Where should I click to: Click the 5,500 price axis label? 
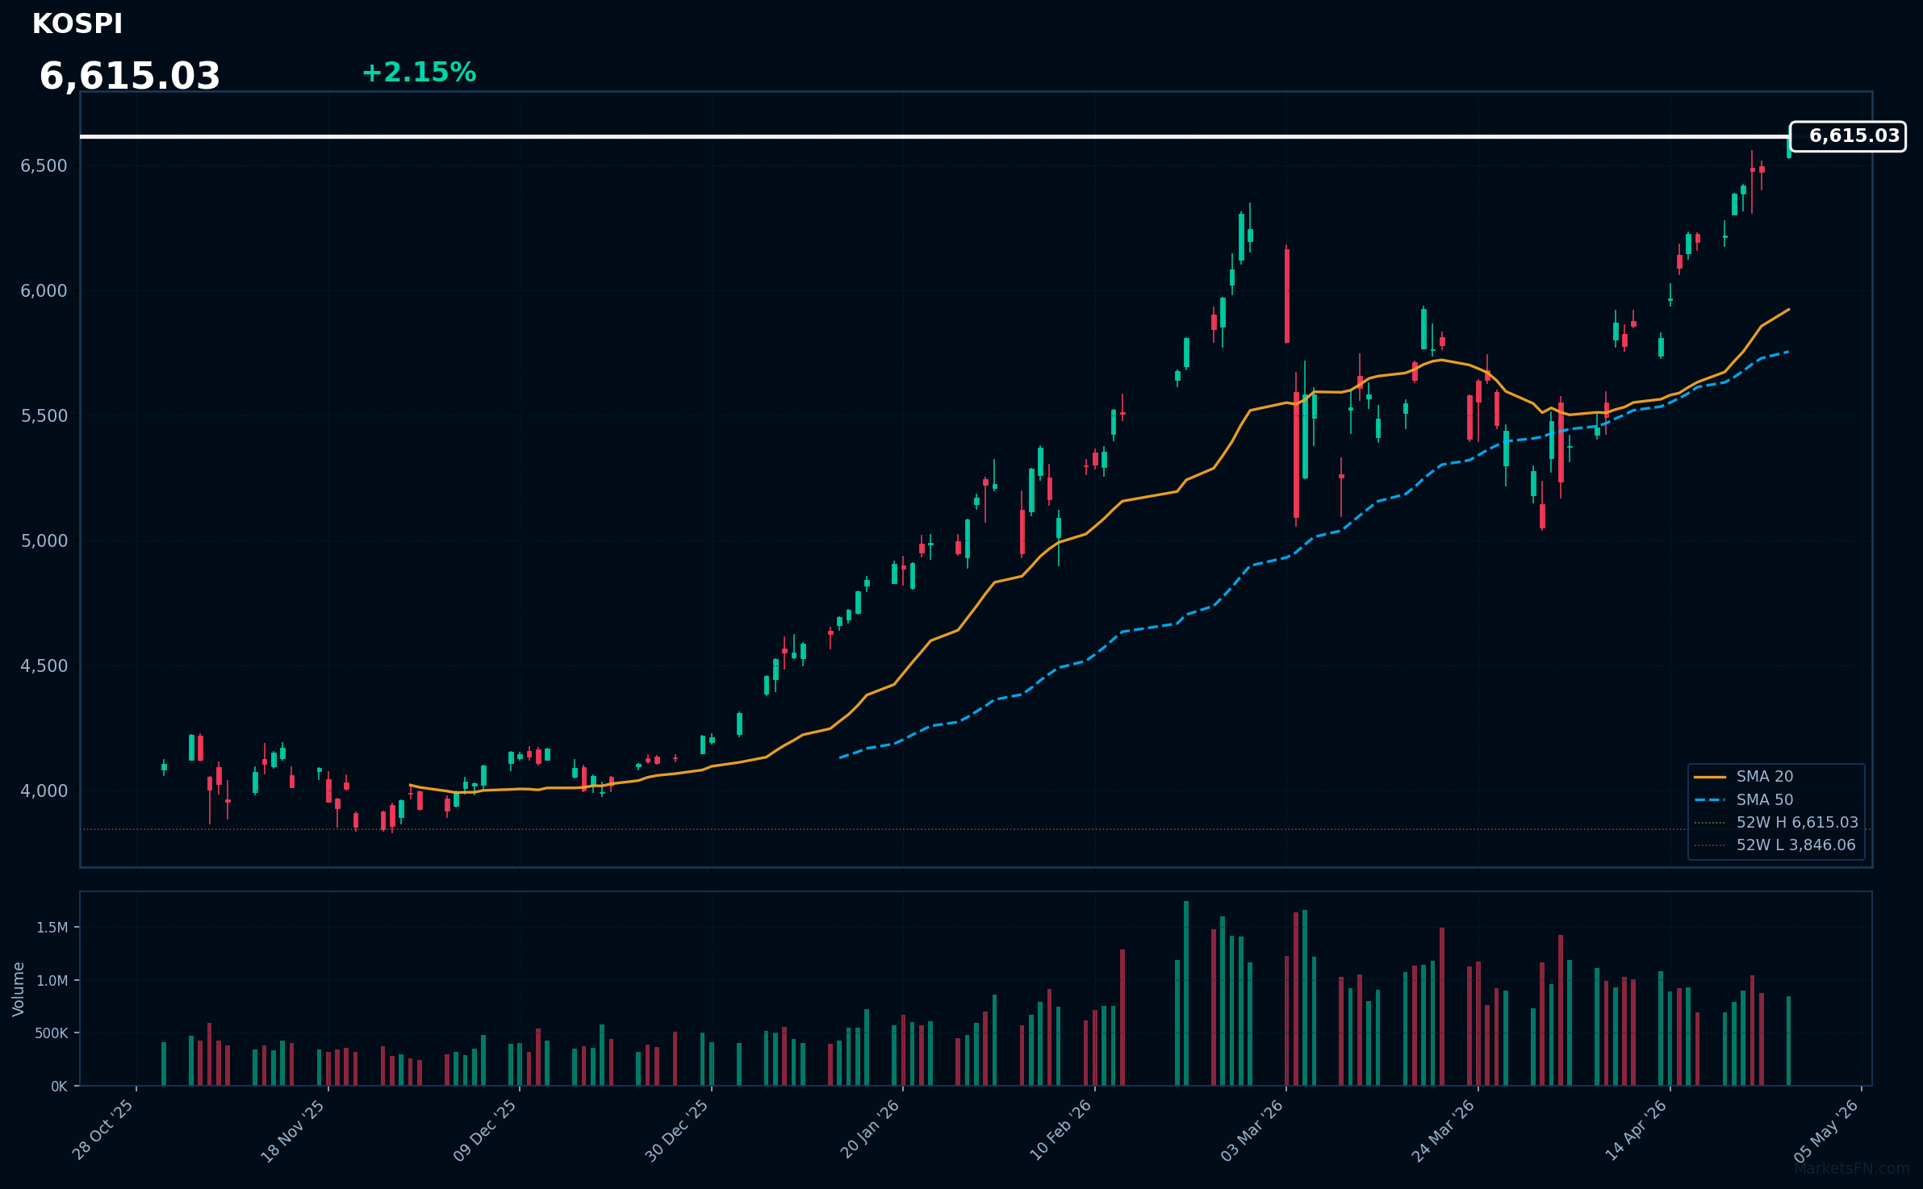44,416
